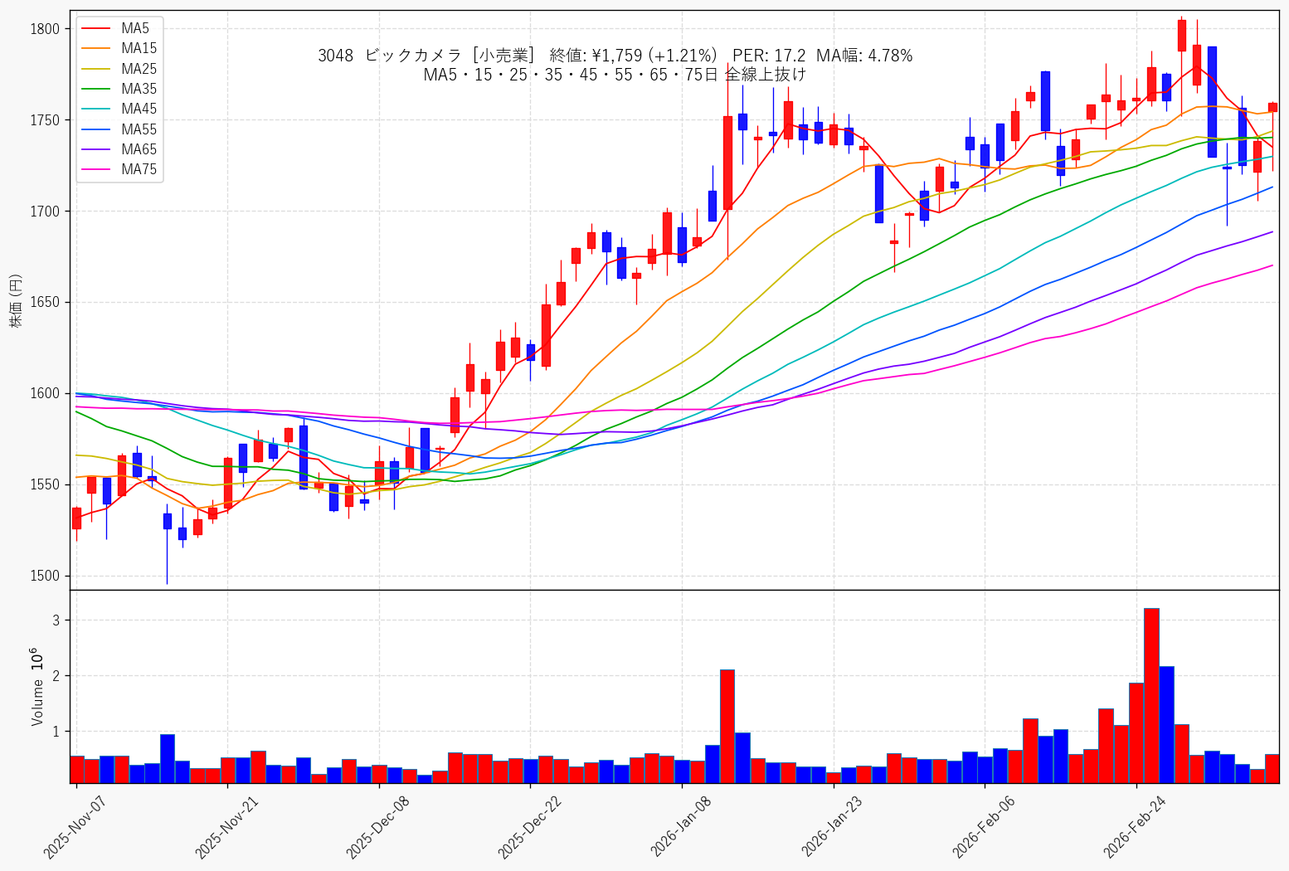Select the MA25 legend label
The height and width of the screenshot is (871, 1289).
139,69
